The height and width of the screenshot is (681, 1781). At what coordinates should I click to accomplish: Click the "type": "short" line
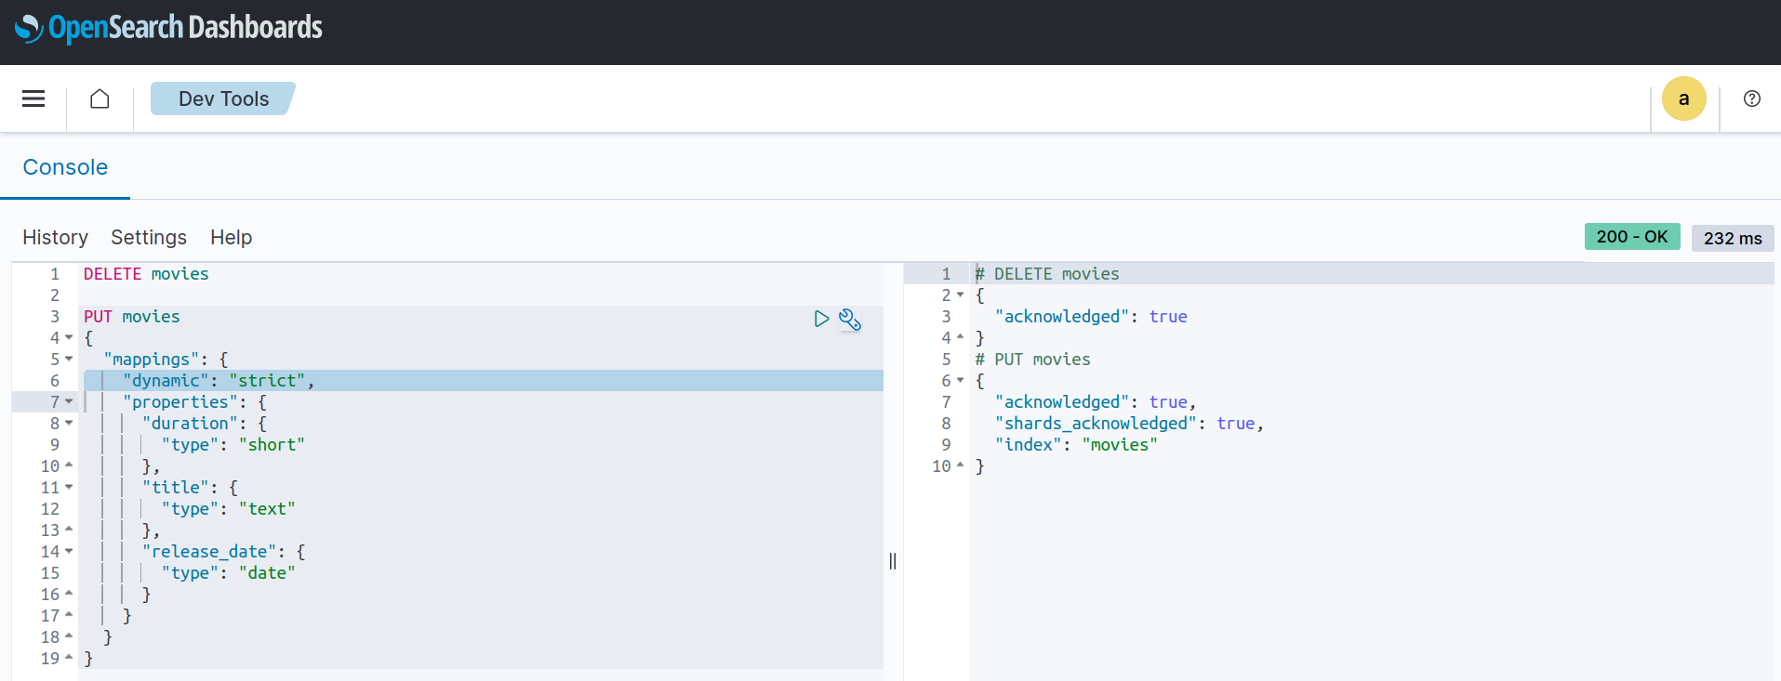pyautogui.click(x=233, y=445)
